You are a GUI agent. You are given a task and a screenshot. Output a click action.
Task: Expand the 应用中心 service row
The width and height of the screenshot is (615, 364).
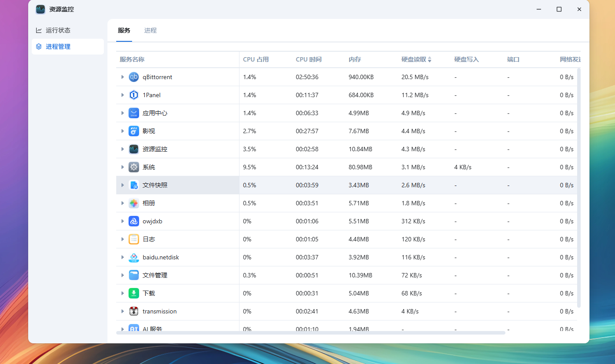click(x=122, y=113)
